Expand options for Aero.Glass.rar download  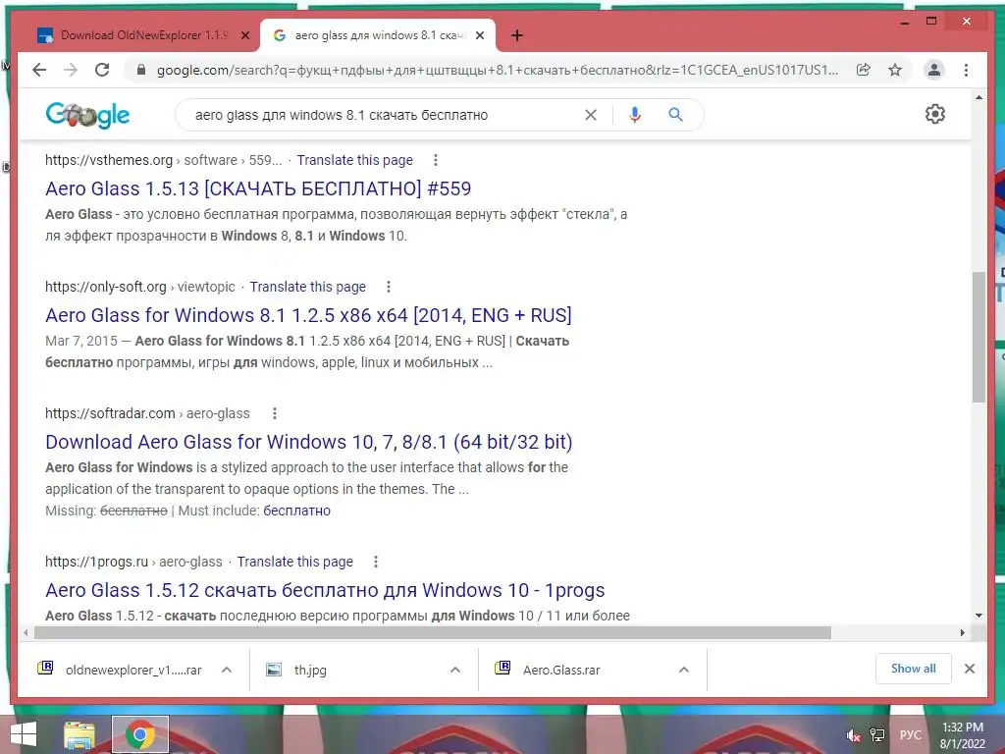point(684,670)
